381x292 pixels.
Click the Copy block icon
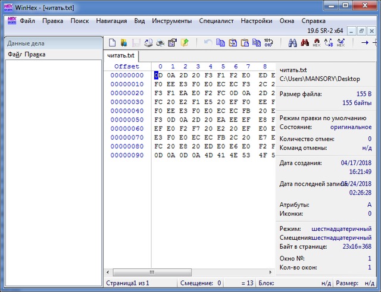[x=220, y=43]
